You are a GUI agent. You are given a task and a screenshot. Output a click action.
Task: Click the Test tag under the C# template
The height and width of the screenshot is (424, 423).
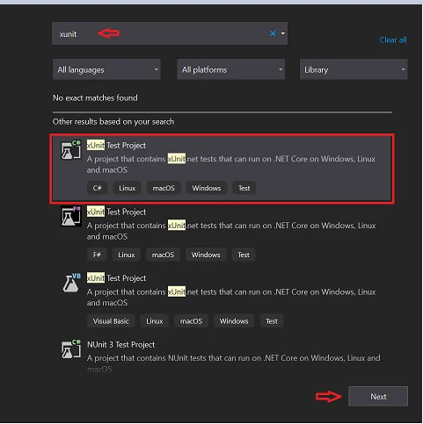click(244, 188)
